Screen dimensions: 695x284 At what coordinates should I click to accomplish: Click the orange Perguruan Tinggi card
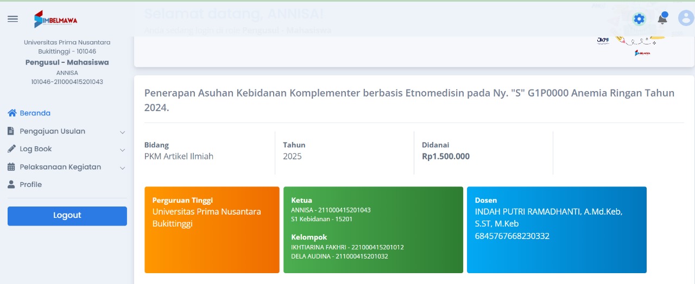(x=212, y=230)
